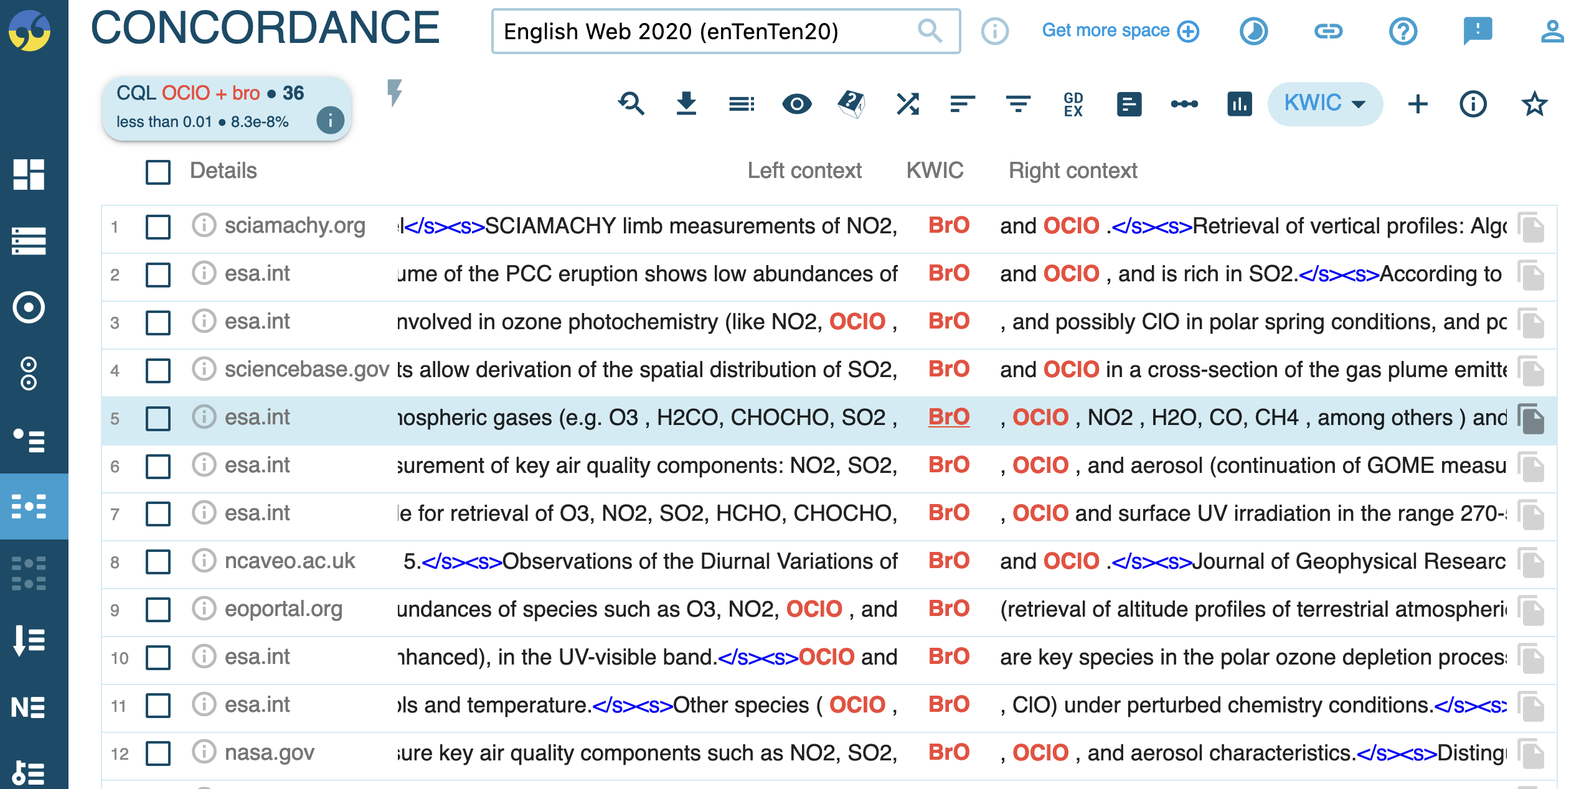Click the GDEX good examples icon
Image resolution: width=1584 pixels, height=789 pixels.
(1073, 103)
